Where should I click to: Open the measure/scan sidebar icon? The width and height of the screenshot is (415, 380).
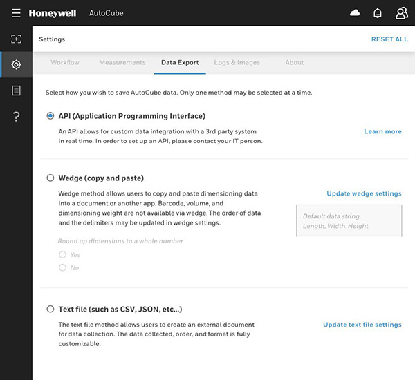(x=16, y=39)
